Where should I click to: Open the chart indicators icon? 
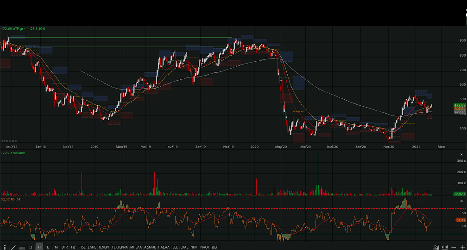click(x=436, y=247)
